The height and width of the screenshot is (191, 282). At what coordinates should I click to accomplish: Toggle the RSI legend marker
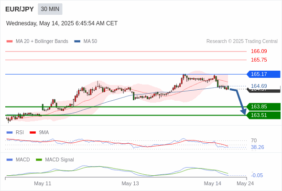tap(10, 133)
